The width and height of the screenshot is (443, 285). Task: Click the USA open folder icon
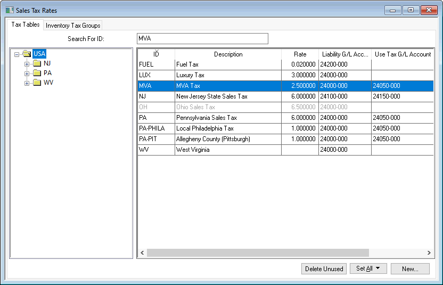[x=27, y=54]
